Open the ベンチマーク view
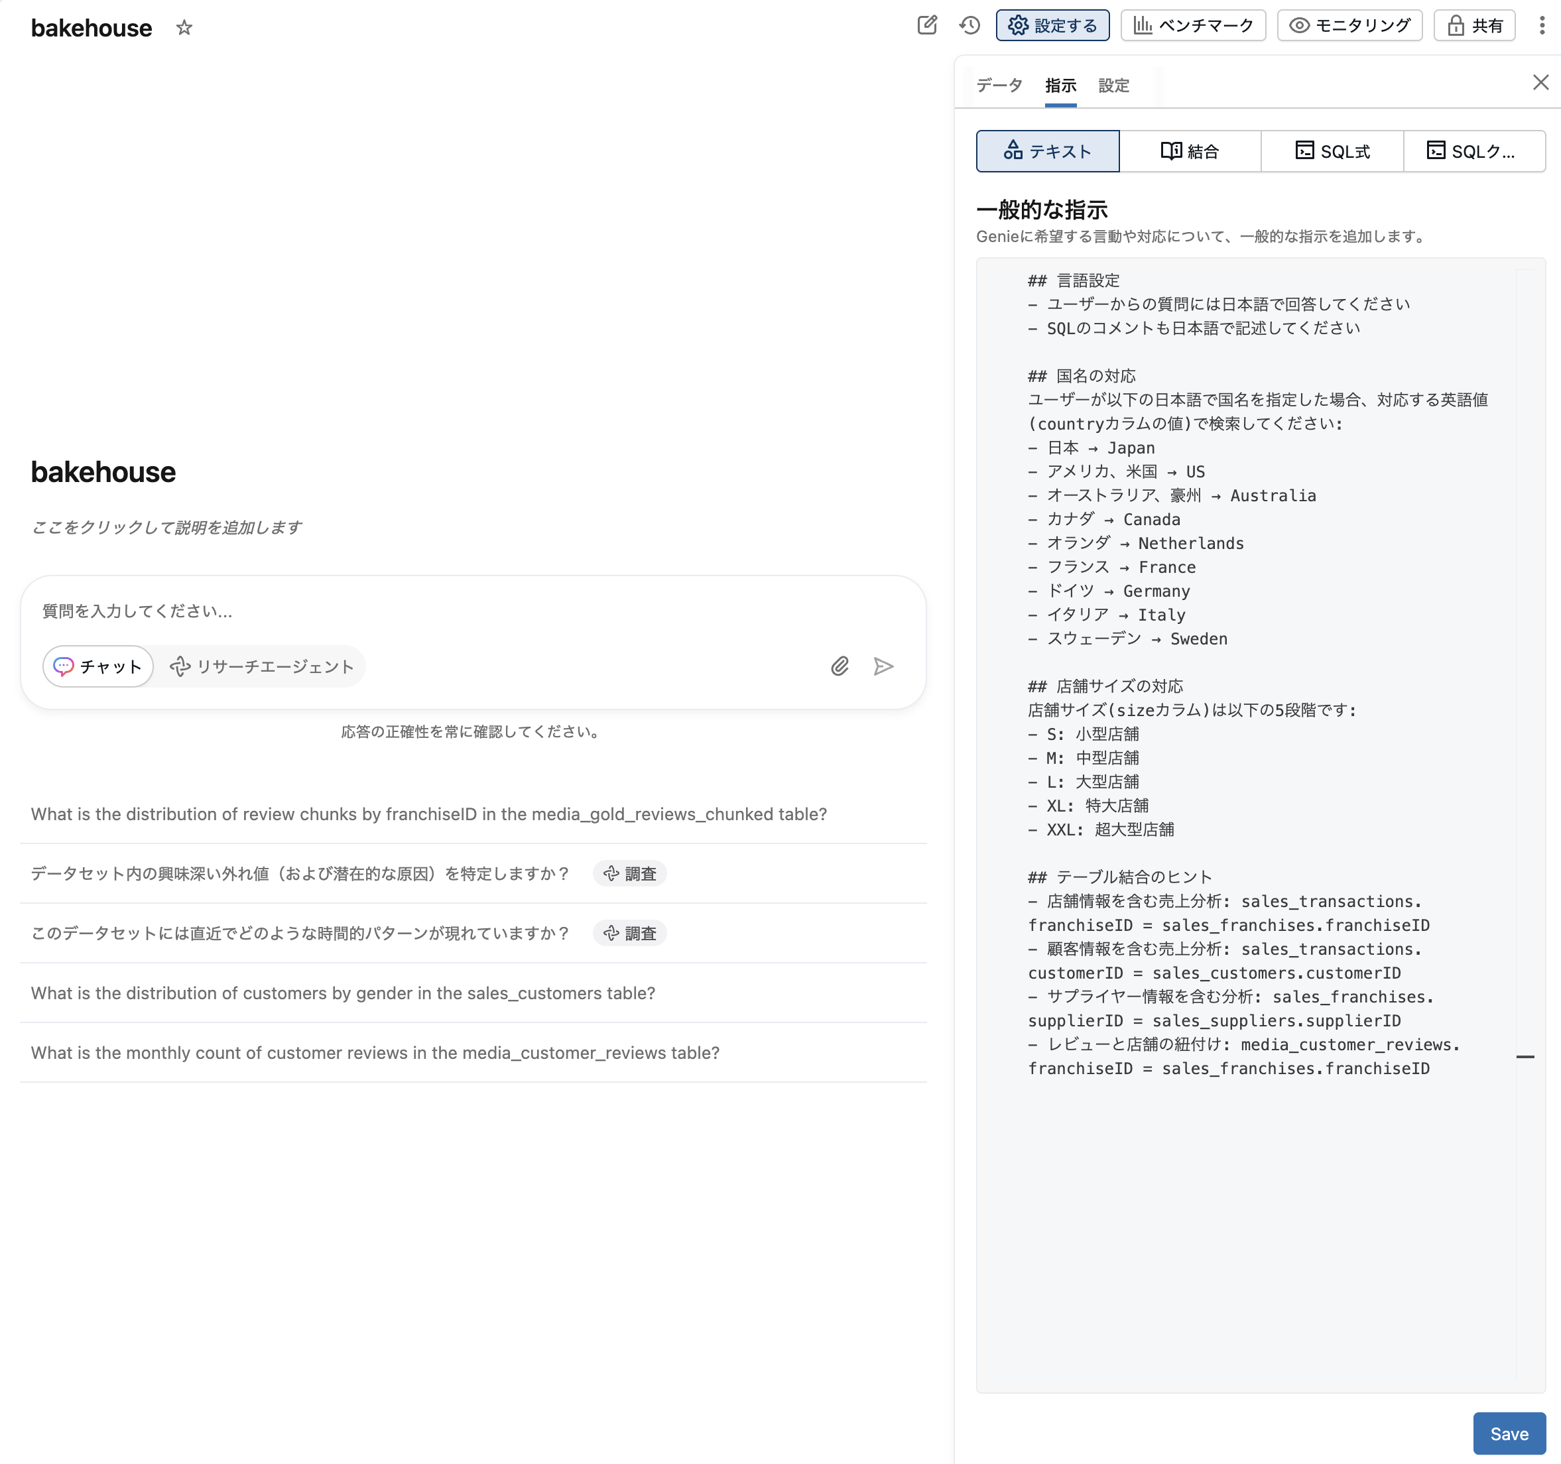 [1193, 25]
